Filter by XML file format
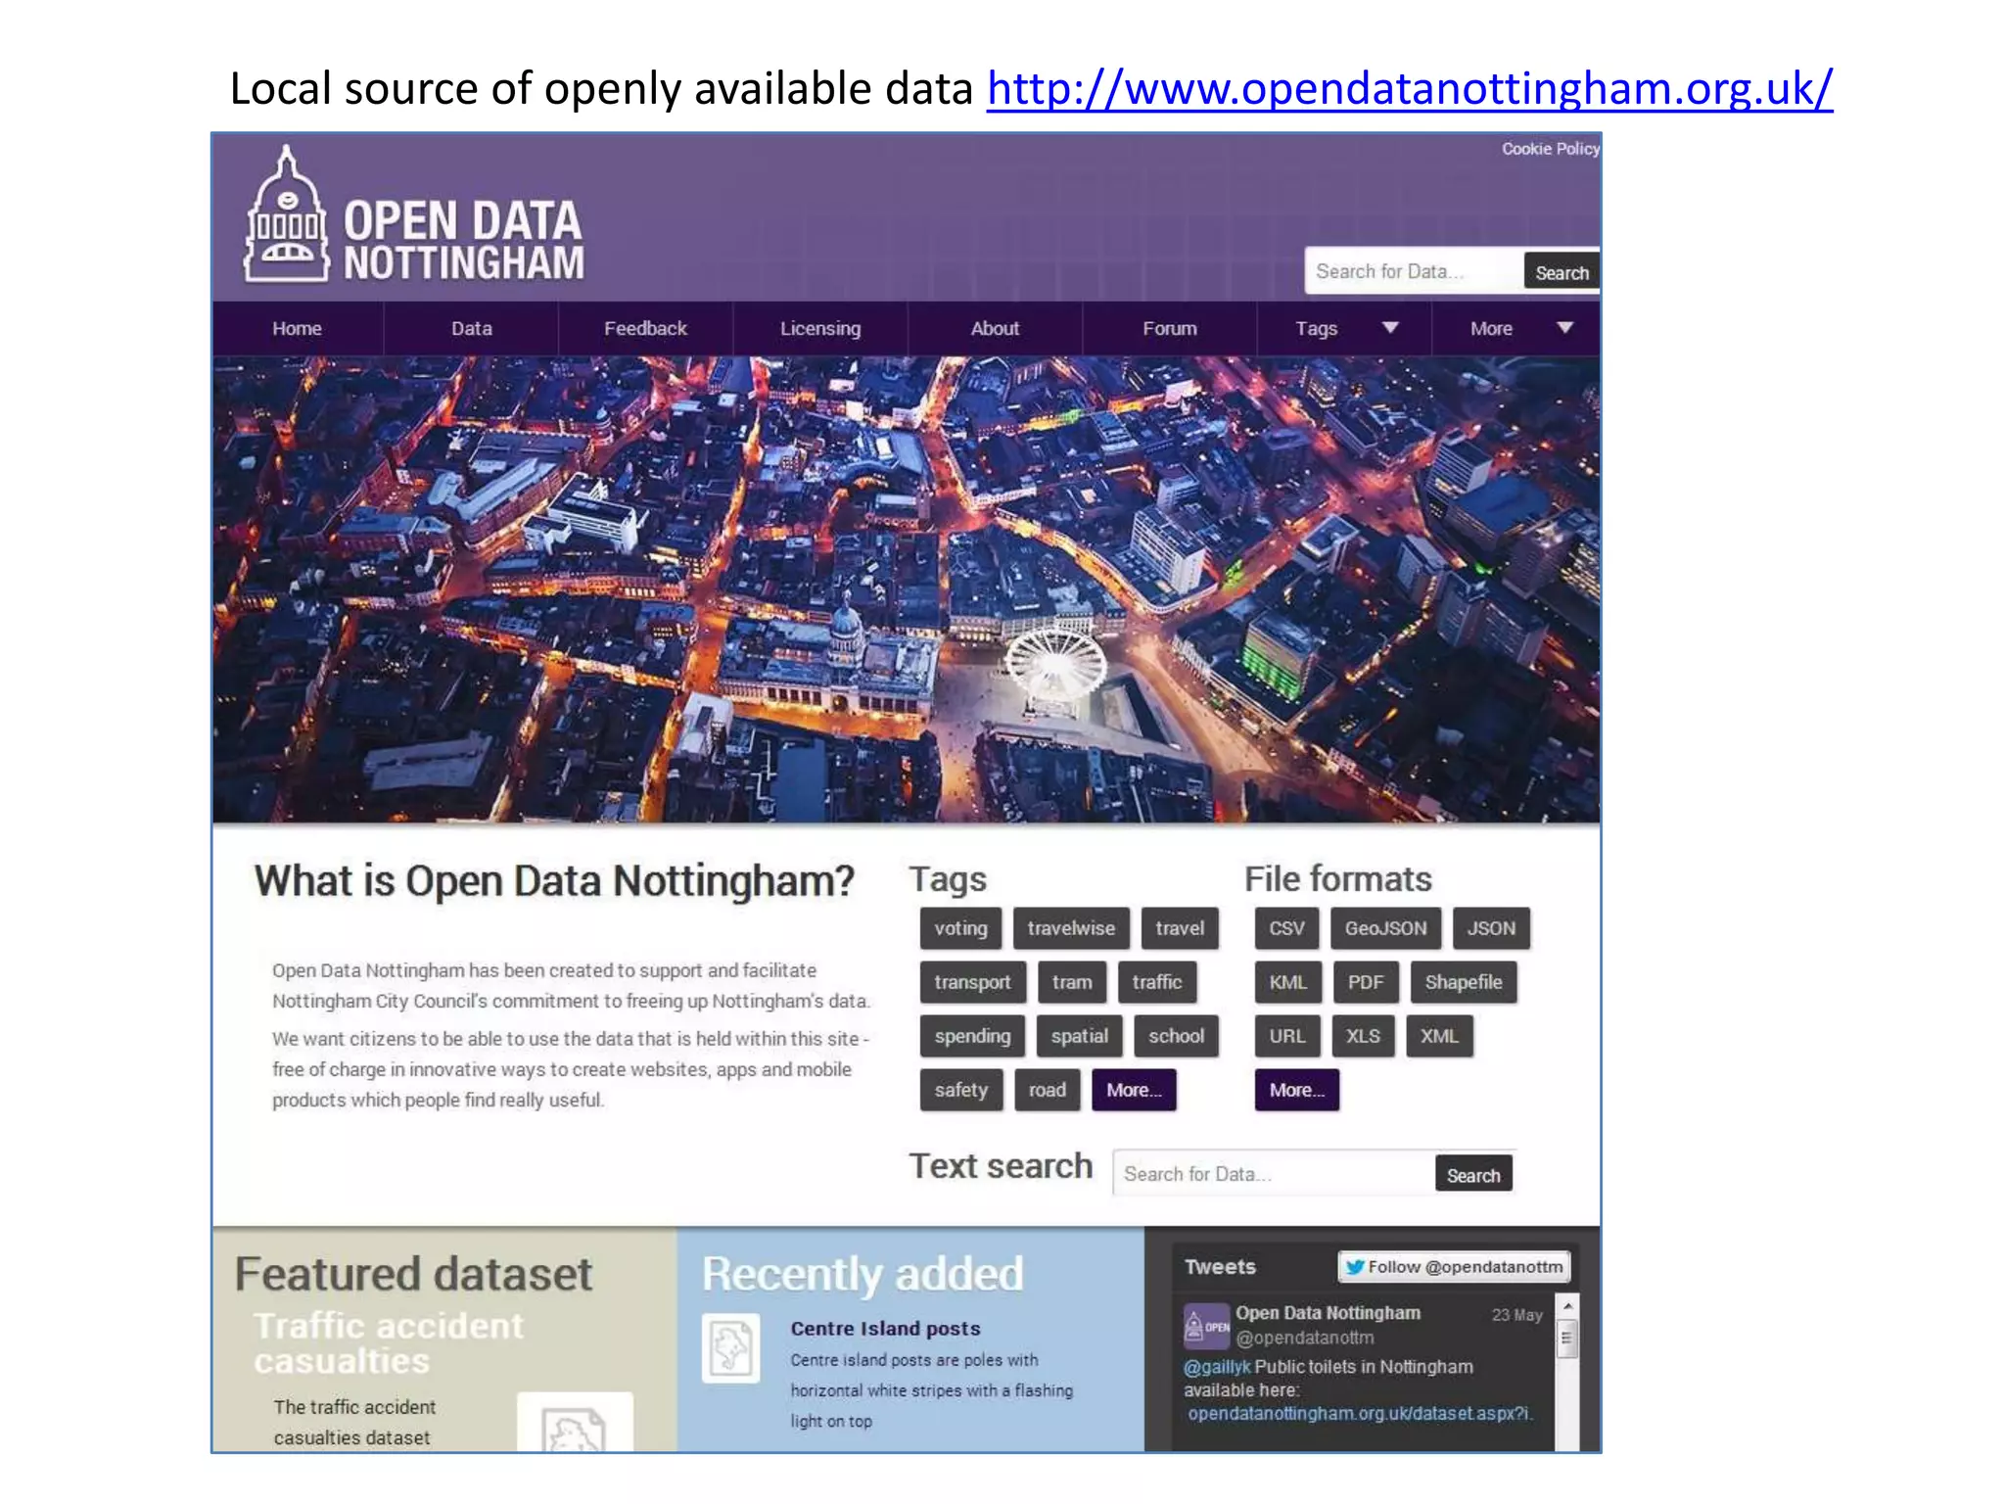This screenshot has height=1504, width=2005. coord(1439,1036)
